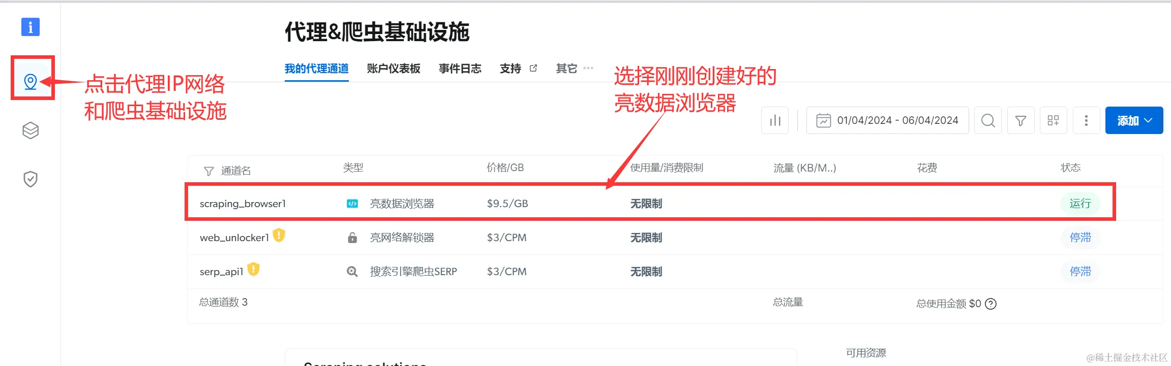
Task: Expand the 其它 more tabs menu
Action: (575, 68)
